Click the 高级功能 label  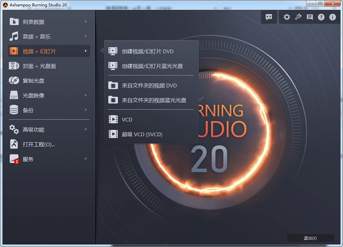tap(34, 129)
